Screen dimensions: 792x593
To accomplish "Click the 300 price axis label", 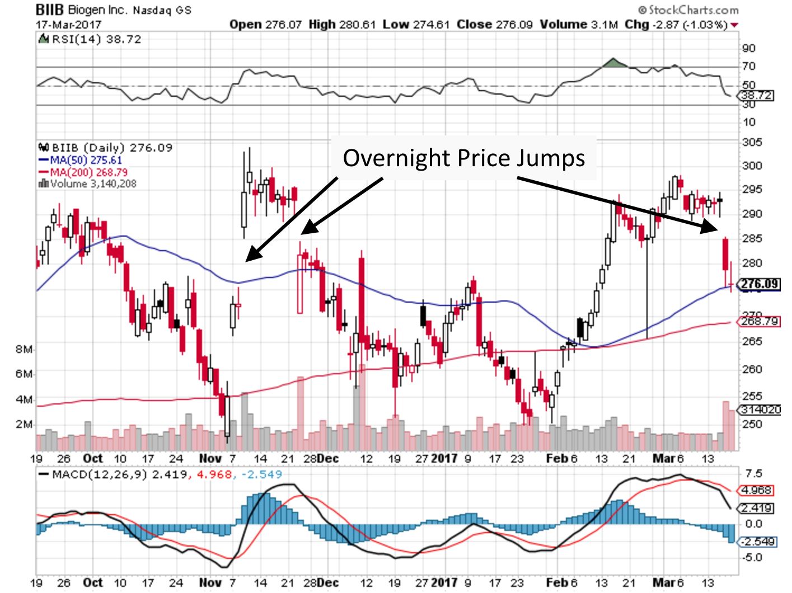I will pyautogui.click(x=752, y=166).
